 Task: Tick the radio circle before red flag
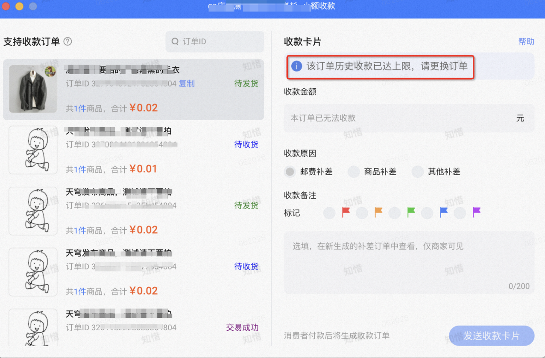[329, 213]
